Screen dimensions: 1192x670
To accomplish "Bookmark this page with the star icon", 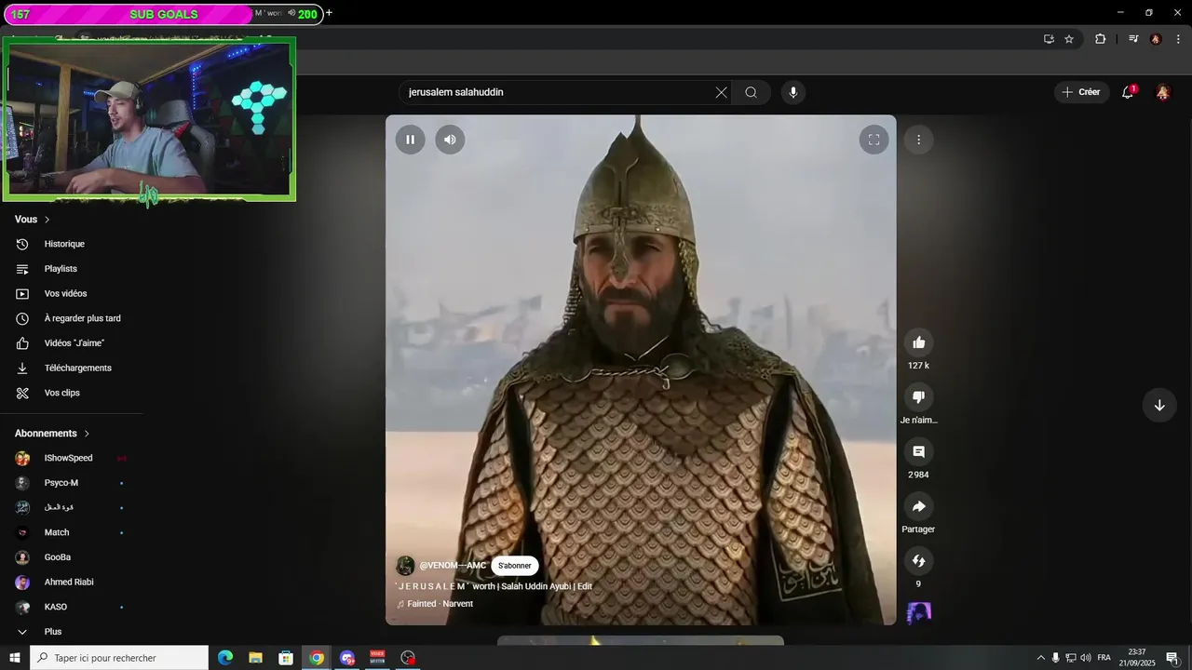I will (1069, 39).
